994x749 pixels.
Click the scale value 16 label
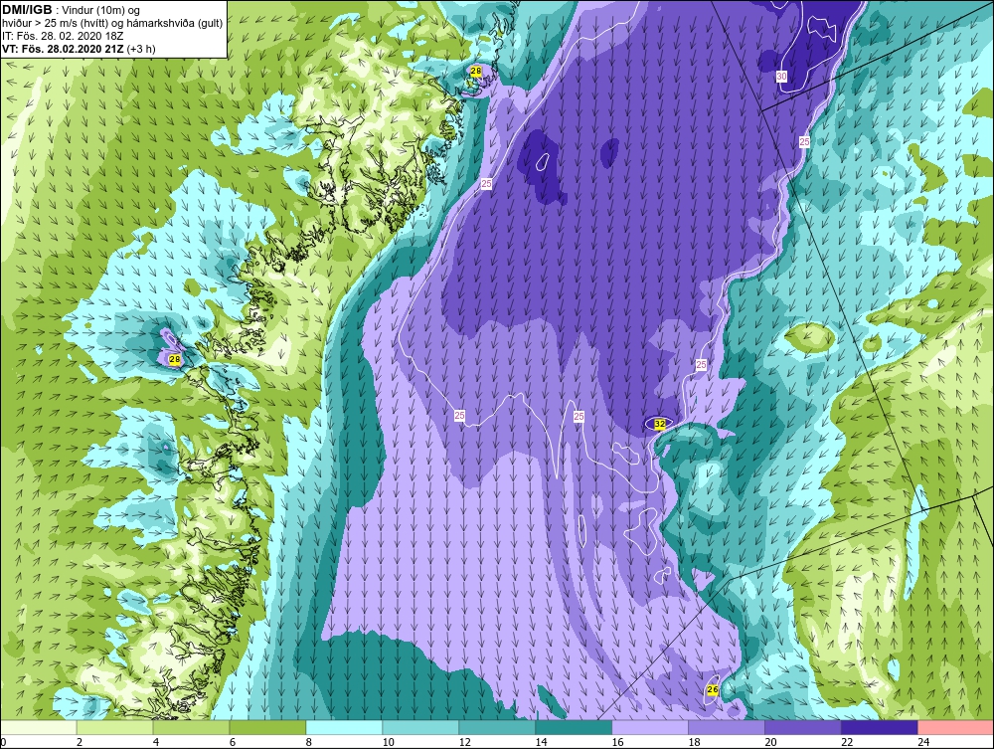(x=617, y=742)
